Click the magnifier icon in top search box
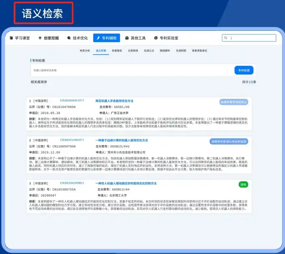Screen dimensions: 285x254 coord(226,38)
